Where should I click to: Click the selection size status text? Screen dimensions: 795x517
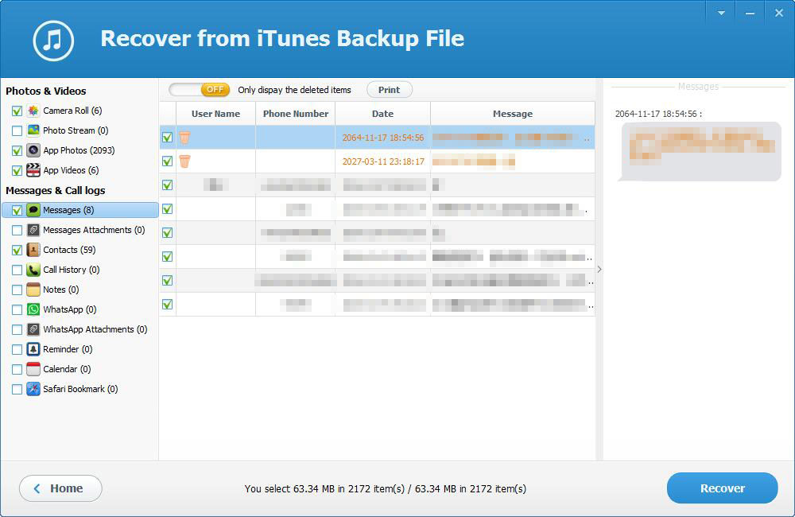click(x=386, y=488)
